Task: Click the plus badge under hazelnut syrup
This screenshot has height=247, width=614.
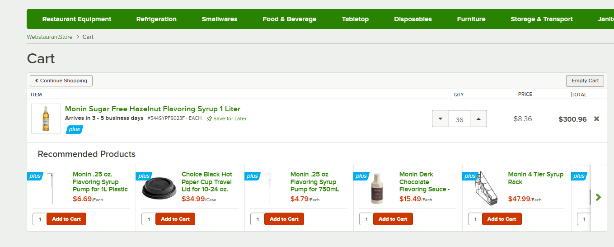Action: (x=75, y=129)
